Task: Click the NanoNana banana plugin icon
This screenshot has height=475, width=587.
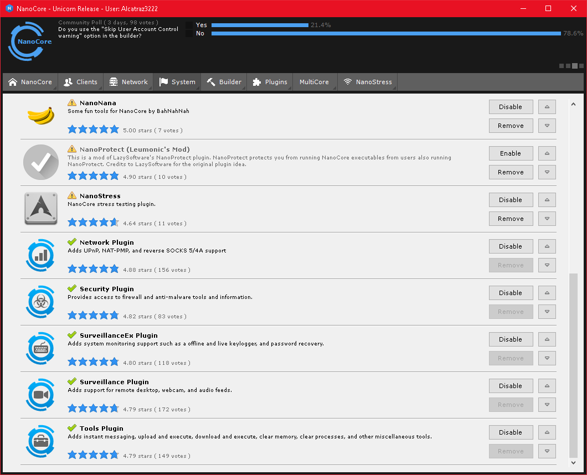Action: pyautogui.click(x=41, y=116)
